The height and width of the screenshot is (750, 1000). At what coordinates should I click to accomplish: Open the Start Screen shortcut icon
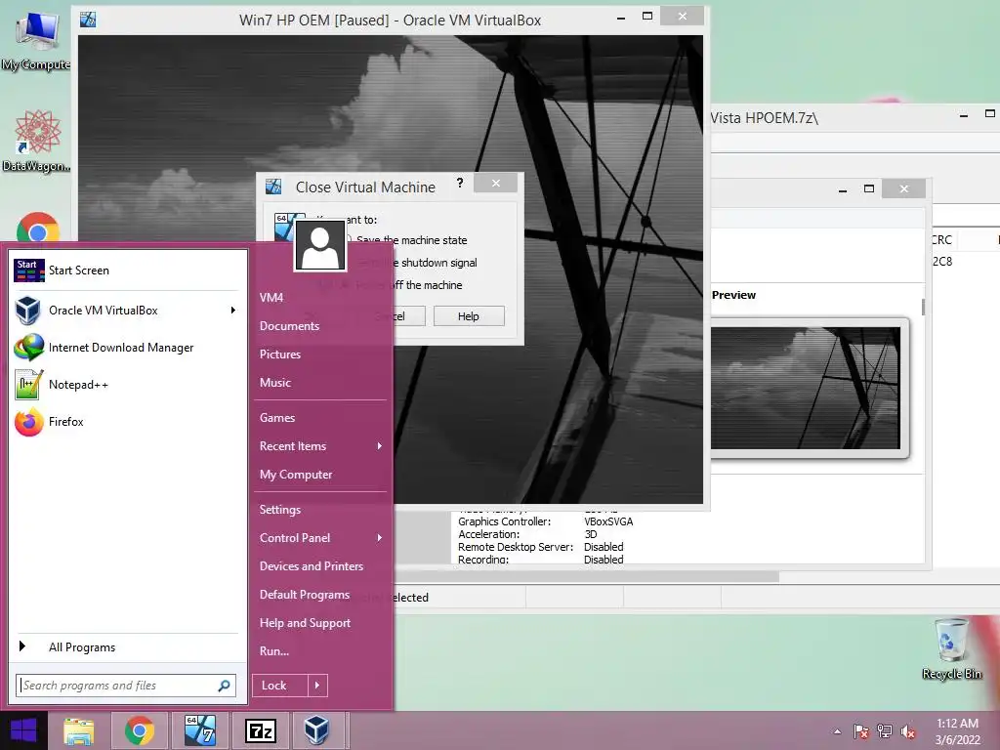28,271
